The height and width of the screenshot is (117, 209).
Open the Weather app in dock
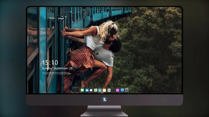coord(87,90)
